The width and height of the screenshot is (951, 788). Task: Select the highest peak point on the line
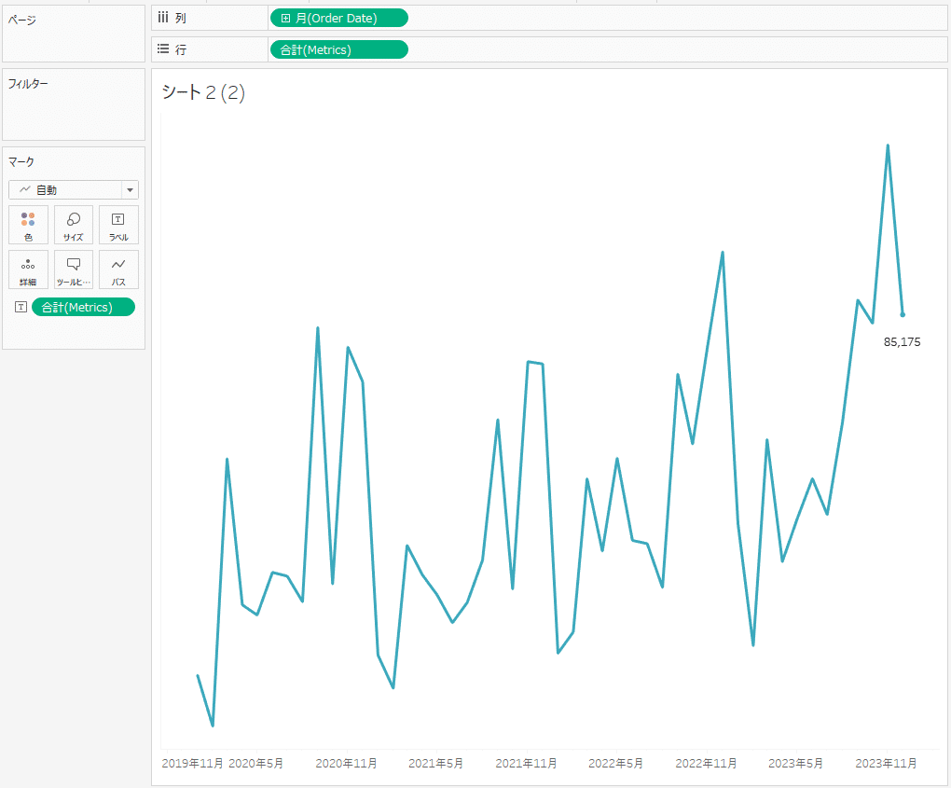(x=889, y=145)
